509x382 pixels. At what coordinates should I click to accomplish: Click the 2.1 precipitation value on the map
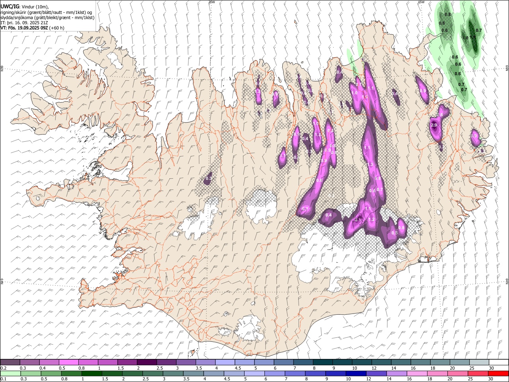point(357,220)
